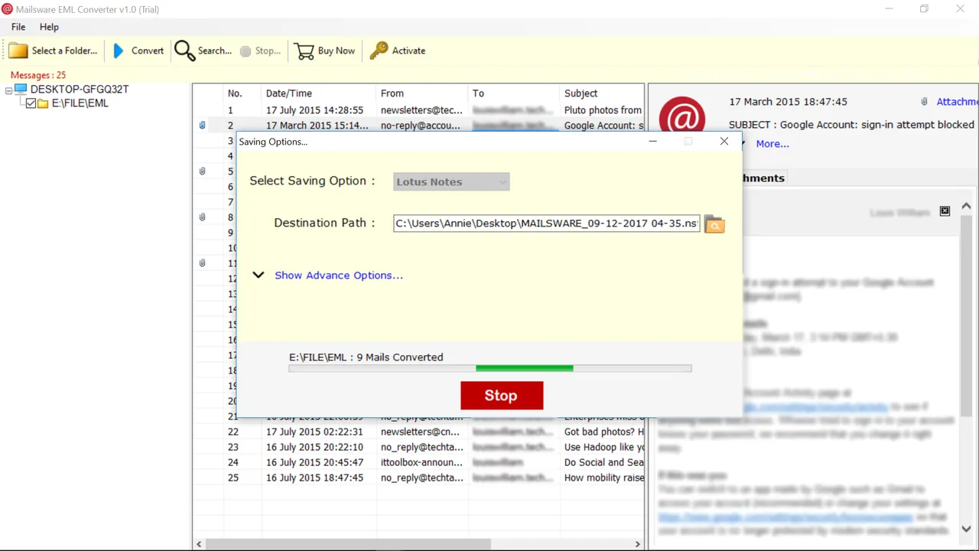
Task: Open Search with the magnifier icon
Action: tap(184, 51)
